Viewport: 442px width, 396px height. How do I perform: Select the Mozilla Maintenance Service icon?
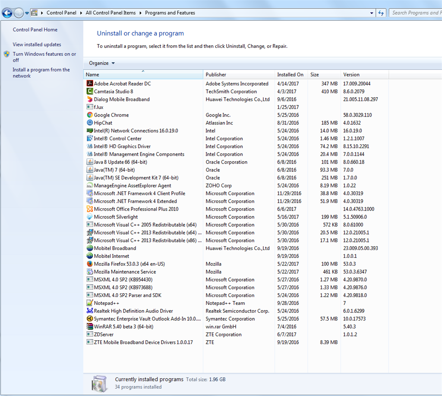click(90, 272)
